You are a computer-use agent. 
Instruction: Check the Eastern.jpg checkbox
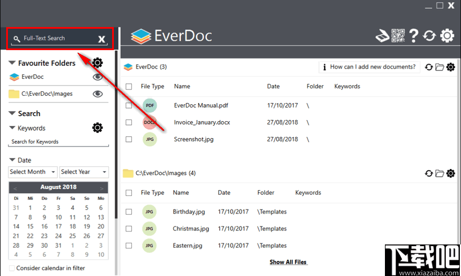(x=128, y=246)
